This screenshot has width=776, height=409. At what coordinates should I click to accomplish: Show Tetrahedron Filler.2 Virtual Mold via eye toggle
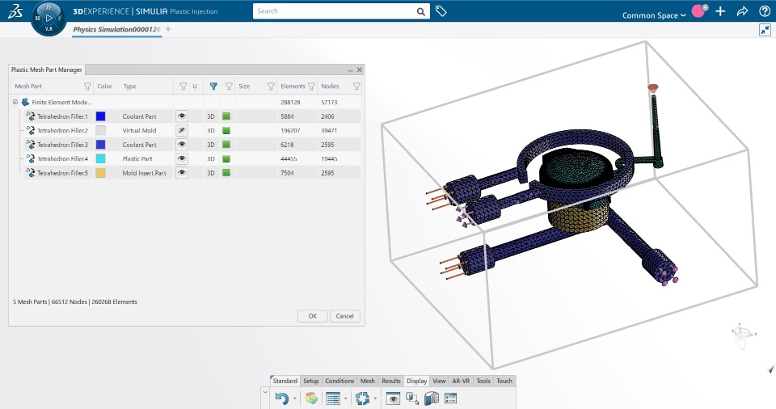[182, 130]
